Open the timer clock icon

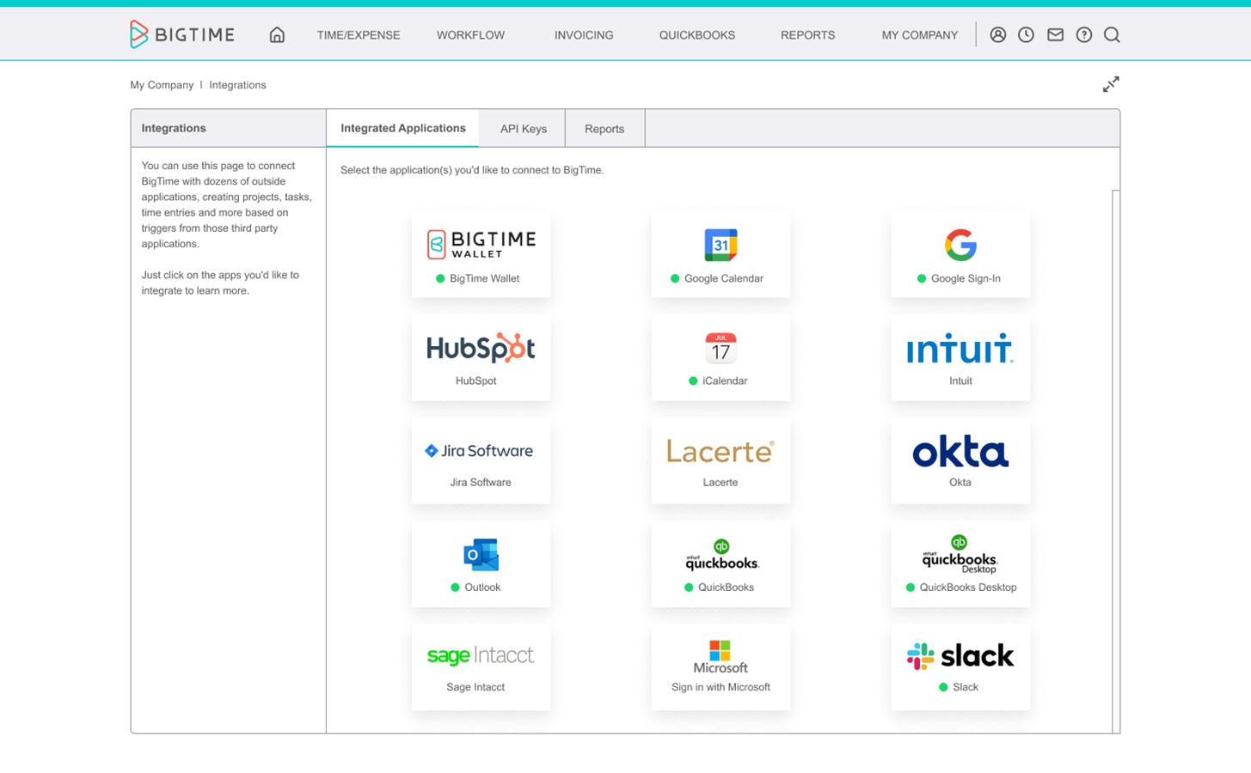coord(1026,35)
